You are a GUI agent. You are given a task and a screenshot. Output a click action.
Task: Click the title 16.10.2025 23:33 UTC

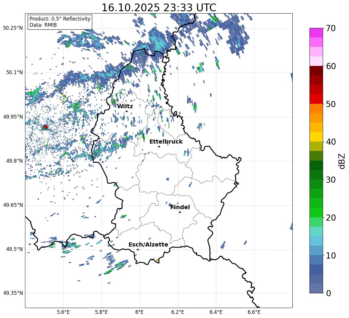pos(159,8)
